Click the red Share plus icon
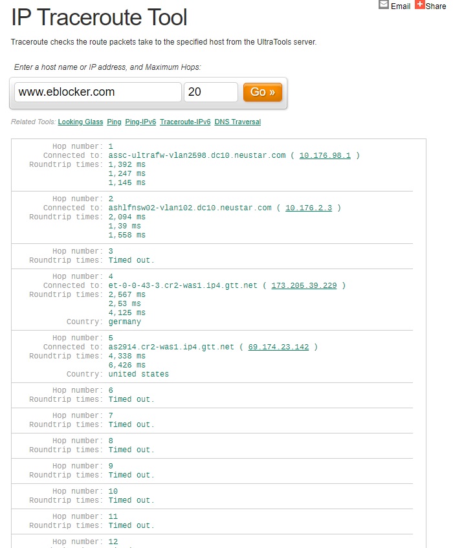Viewport: 453px width, 548px height. [420, 5]
